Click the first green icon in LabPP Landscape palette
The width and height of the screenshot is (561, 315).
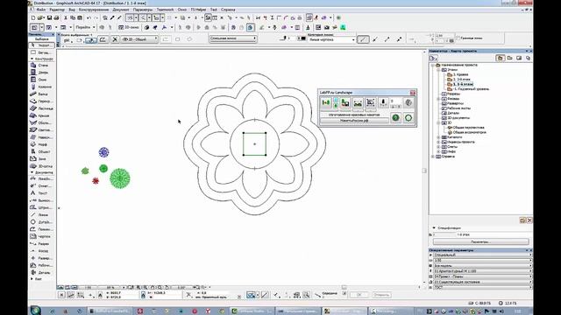point(326,103)
